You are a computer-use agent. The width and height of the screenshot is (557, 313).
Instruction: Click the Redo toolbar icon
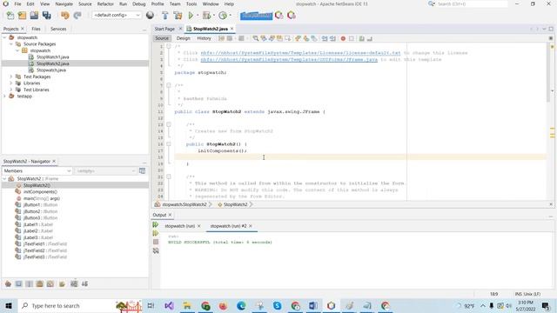tap(77, 16)
